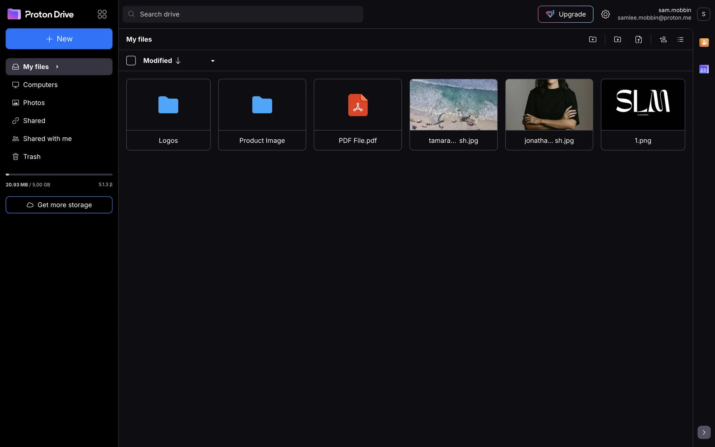
Task: Click the create new folder icon
Action: point(592,39)
